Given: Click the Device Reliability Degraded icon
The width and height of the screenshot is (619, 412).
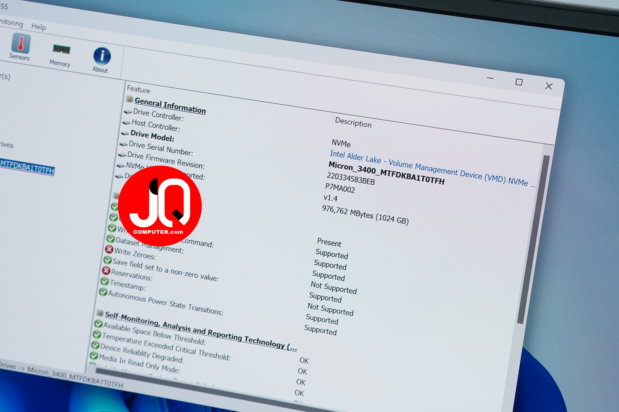Looking at the screenshot, I should (x=95, y=345).
